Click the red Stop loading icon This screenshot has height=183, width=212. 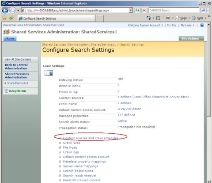coord(144,10)
